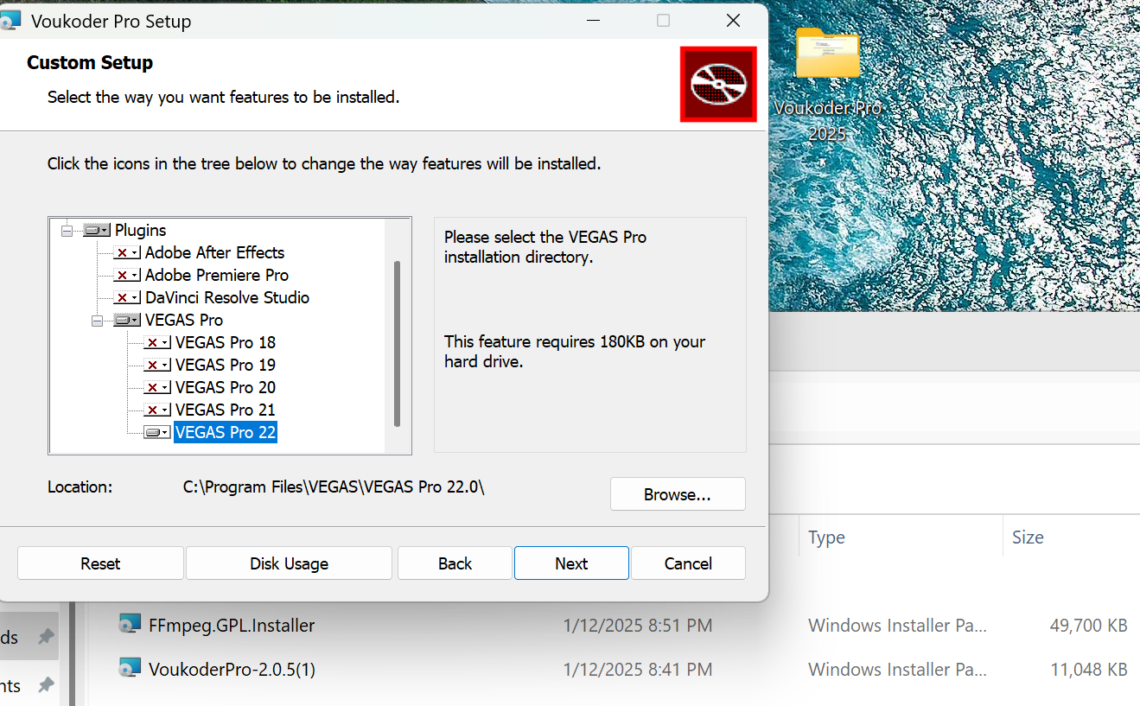Click the red Voukoder logo banner image
This screenshot has height=706, width=1140.
[718, 84]
